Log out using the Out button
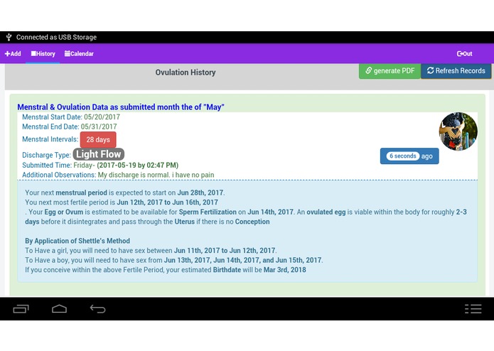 [x=464, y=54]
